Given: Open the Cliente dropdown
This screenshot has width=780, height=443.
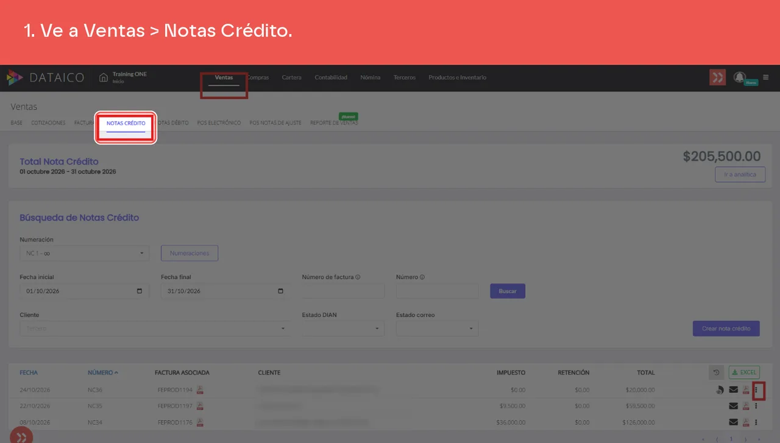Looking at the screenshot, I should pyautogui.click(x=154, y=329).
